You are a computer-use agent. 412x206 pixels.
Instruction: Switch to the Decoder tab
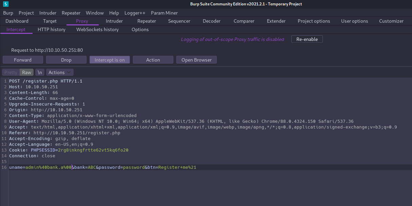(212, 21)
